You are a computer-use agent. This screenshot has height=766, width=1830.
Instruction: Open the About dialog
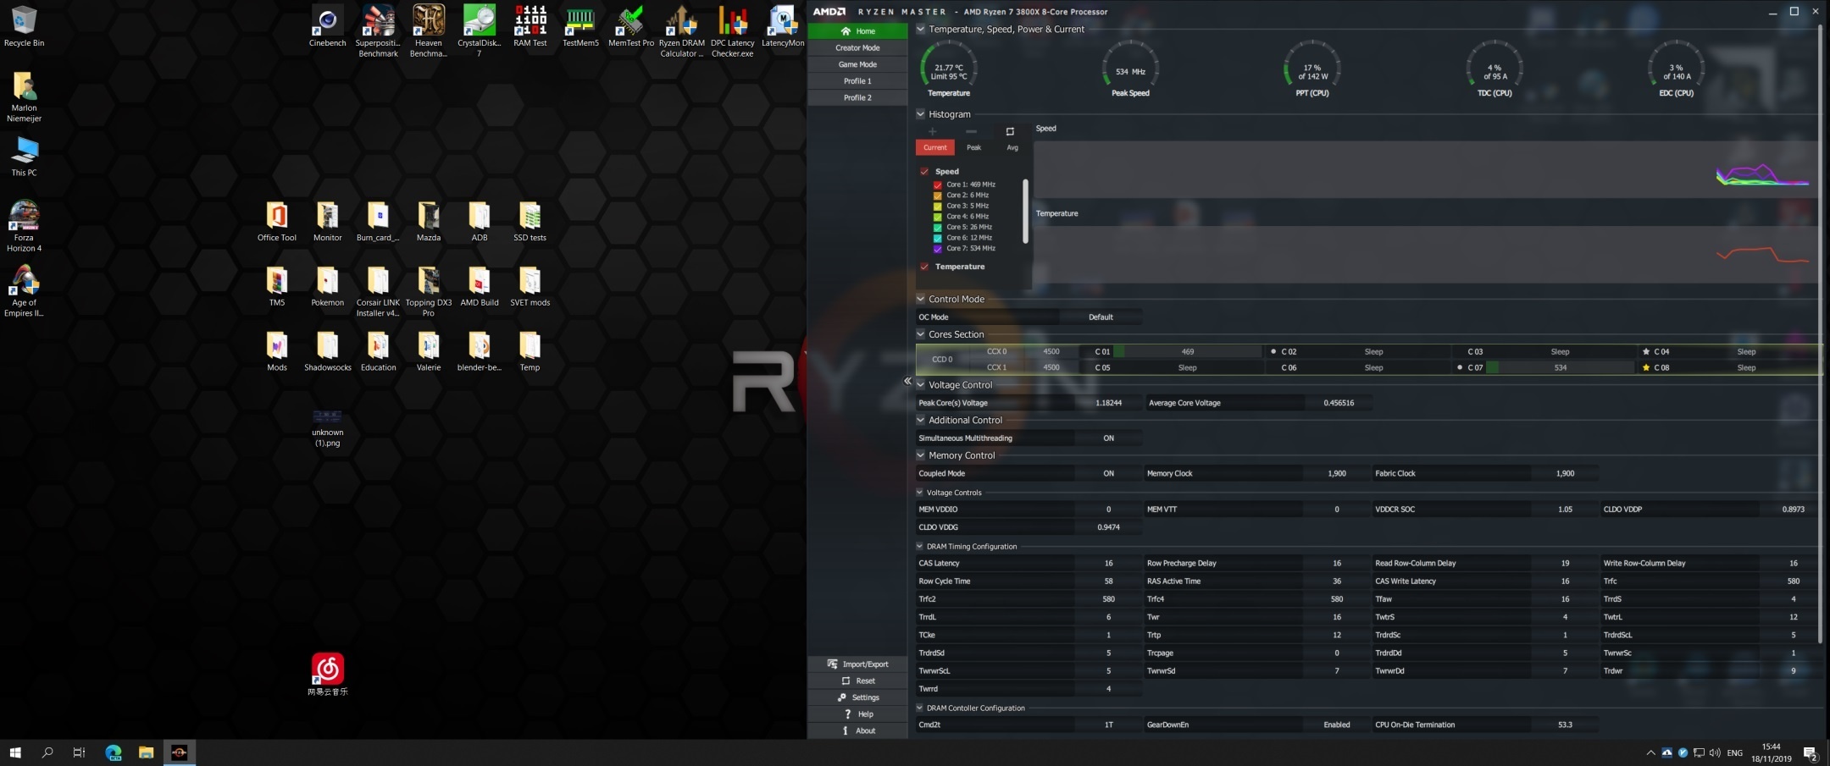click(857, 731)
